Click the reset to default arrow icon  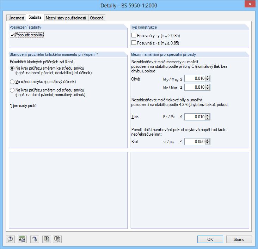(35, 239)
